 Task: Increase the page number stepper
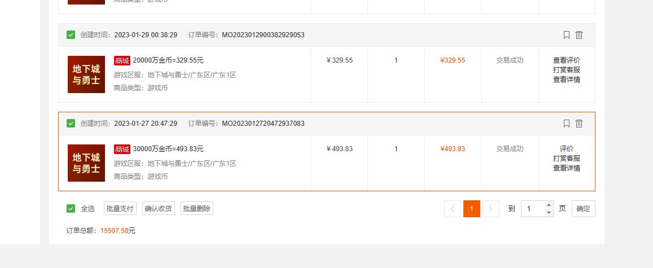click(549, 205)
